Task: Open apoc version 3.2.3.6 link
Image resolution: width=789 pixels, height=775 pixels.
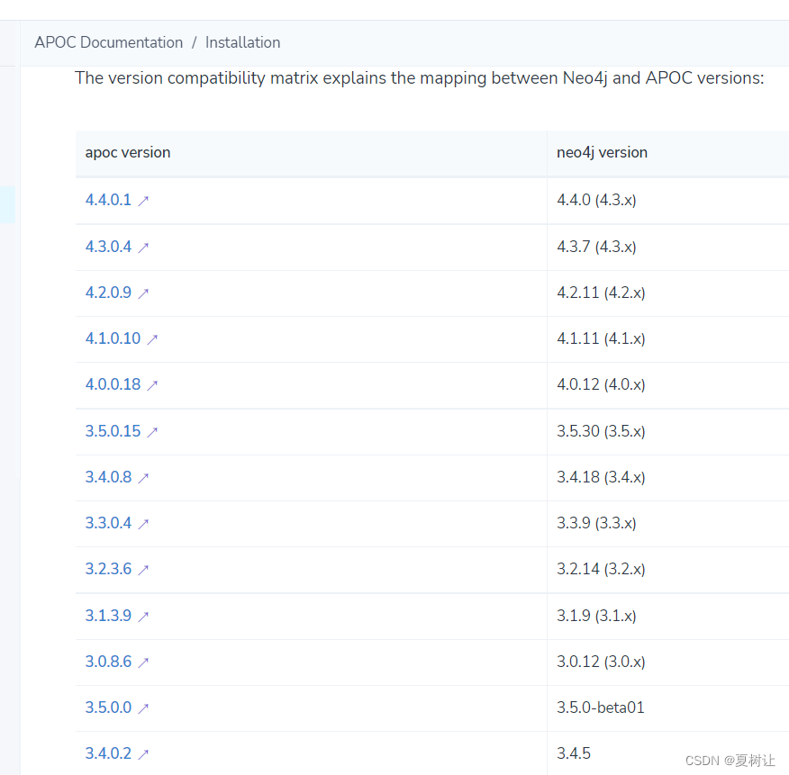Action: tap(108, 569)
